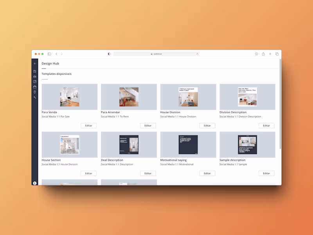Select the Motivational saying template thumbnail
This screenshot has height=235, width=313.
pos(188,145)
